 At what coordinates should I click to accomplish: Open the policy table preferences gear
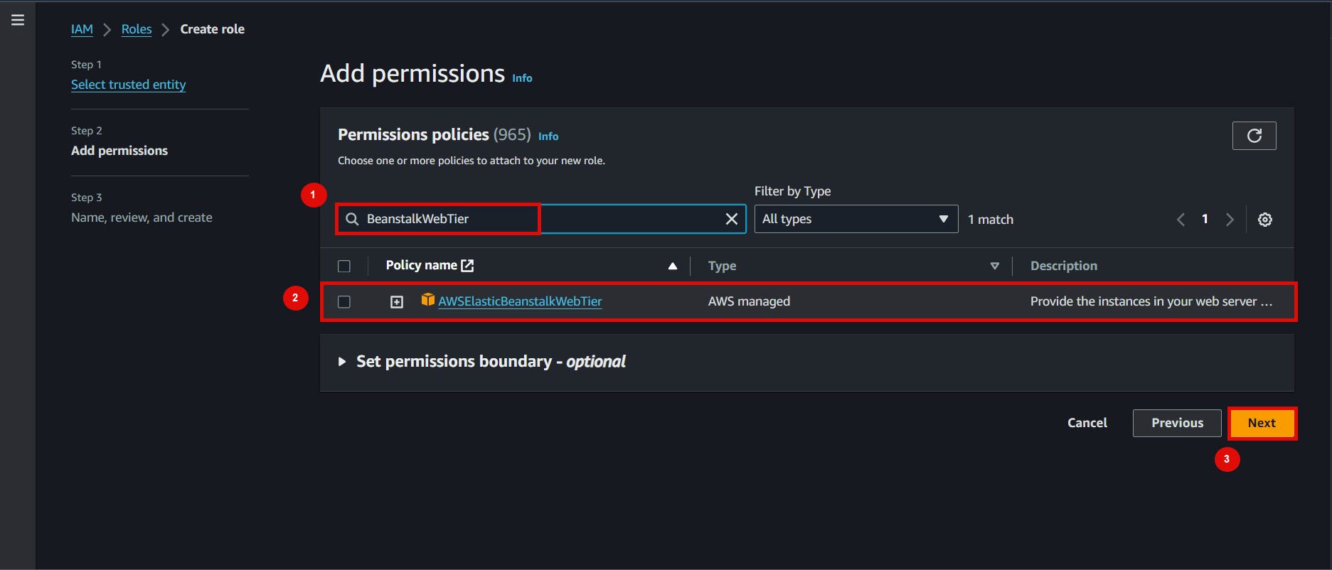[x=1264, y=220]
